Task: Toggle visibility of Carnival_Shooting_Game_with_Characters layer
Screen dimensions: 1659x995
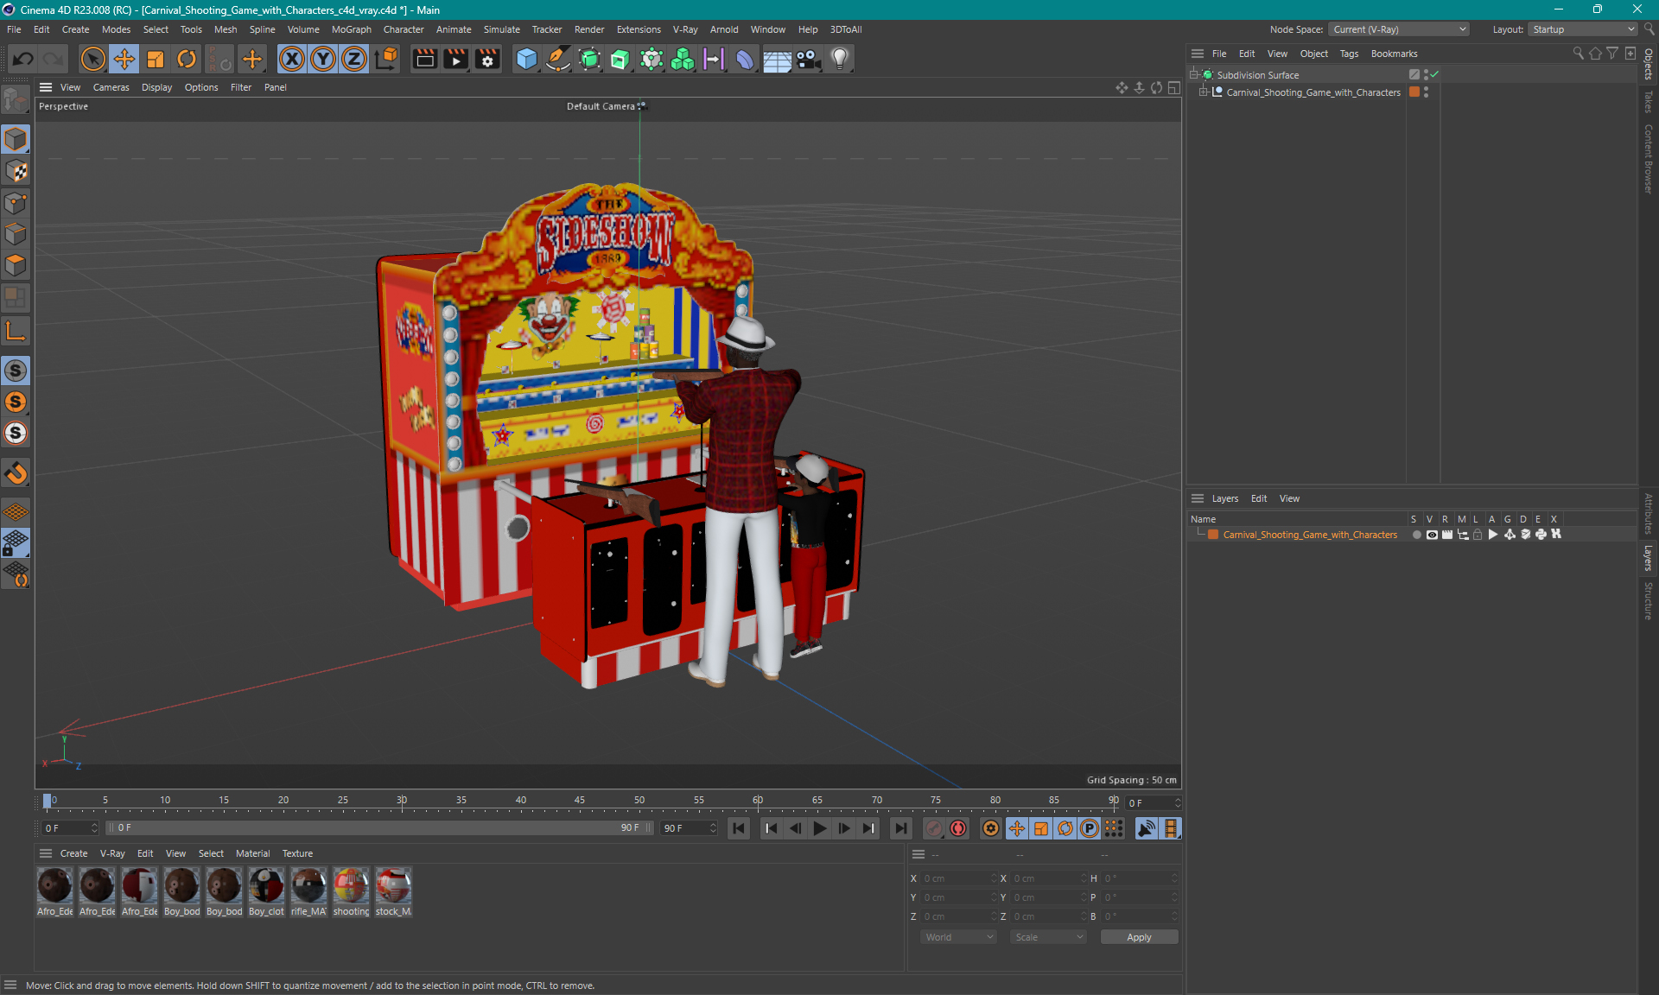Action: point(1429,535)
